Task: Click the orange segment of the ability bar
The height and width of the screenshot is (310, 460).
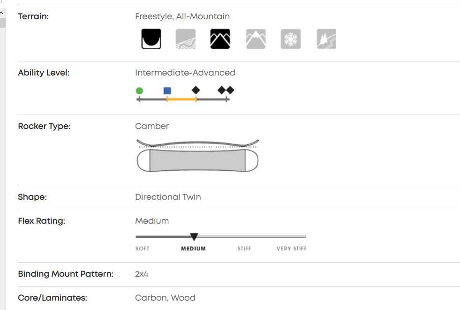Action: (x=181, y=99)
